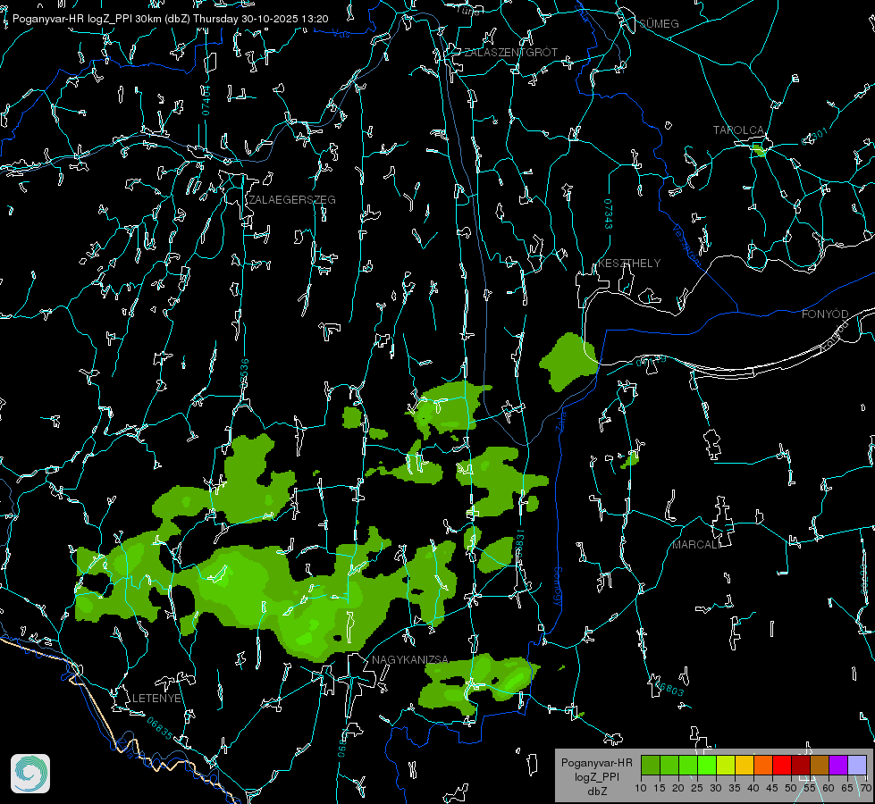Select the NAGYKANIZSA city label

(410, 659)
